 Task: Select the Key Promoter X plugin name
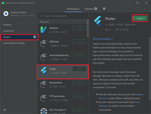click(58, 110)
